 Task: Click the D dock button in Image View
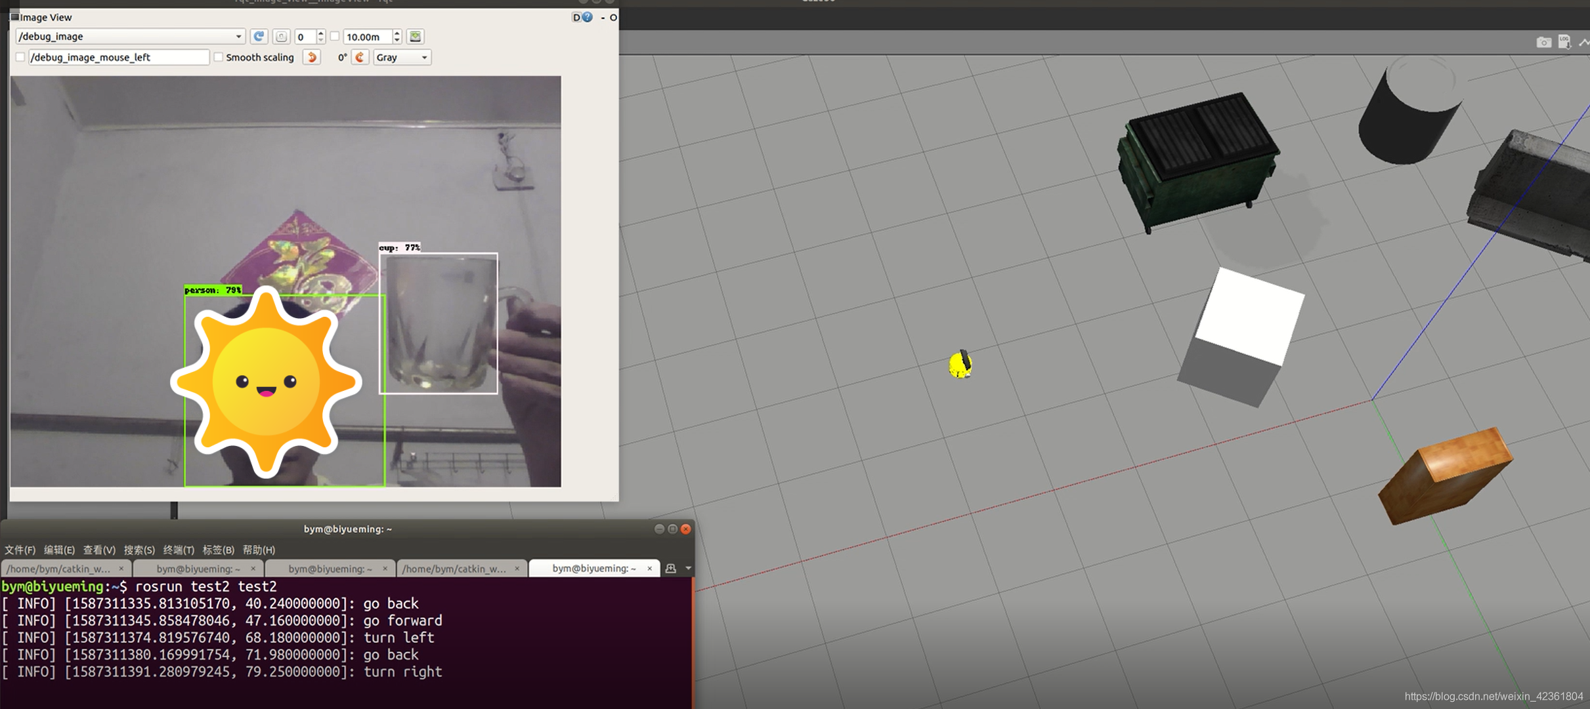[576, 17]
